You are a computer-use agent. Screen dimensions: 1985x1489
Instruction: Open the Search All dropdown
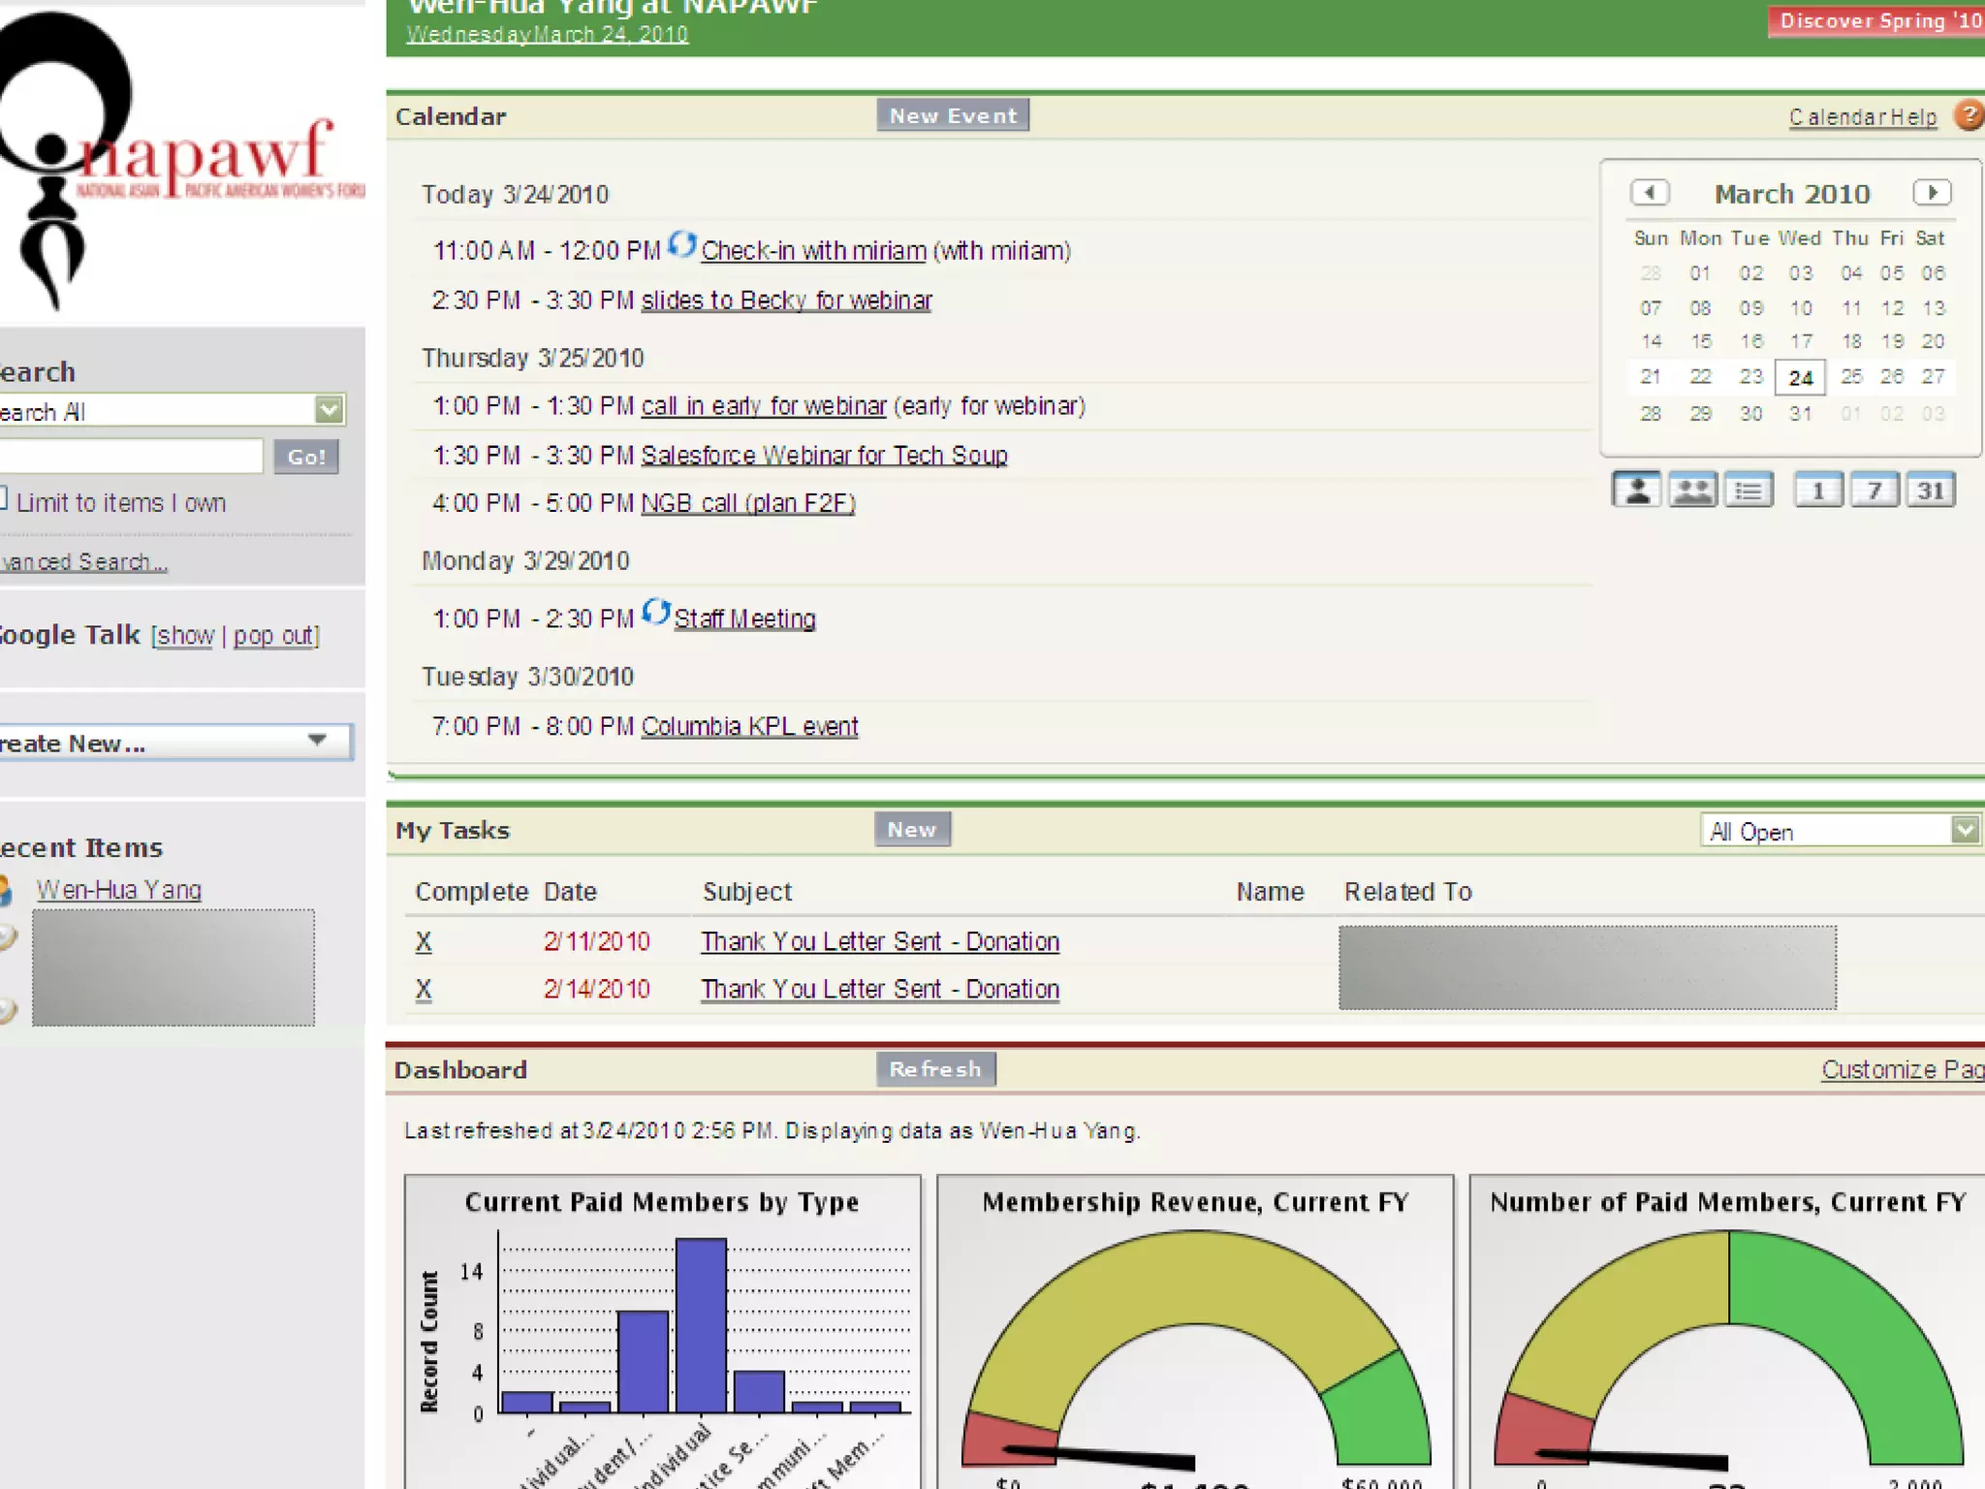330,410
